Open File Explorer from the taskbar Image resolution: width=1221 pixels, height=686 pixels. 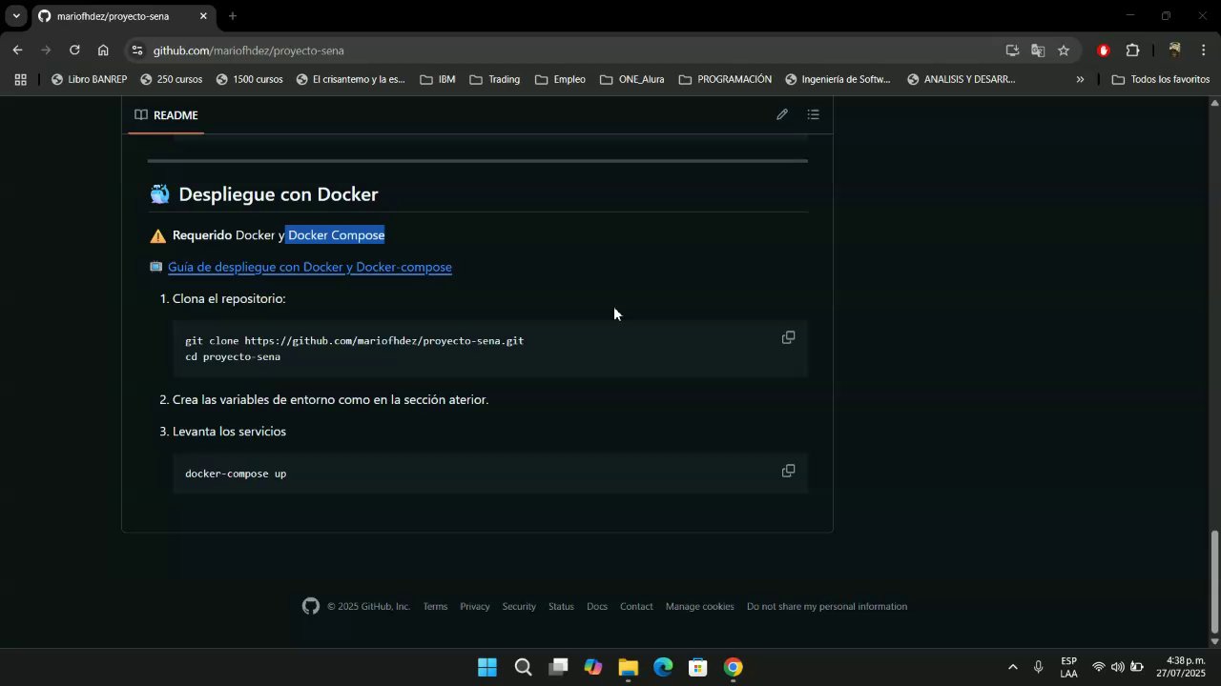coord(628,667)
